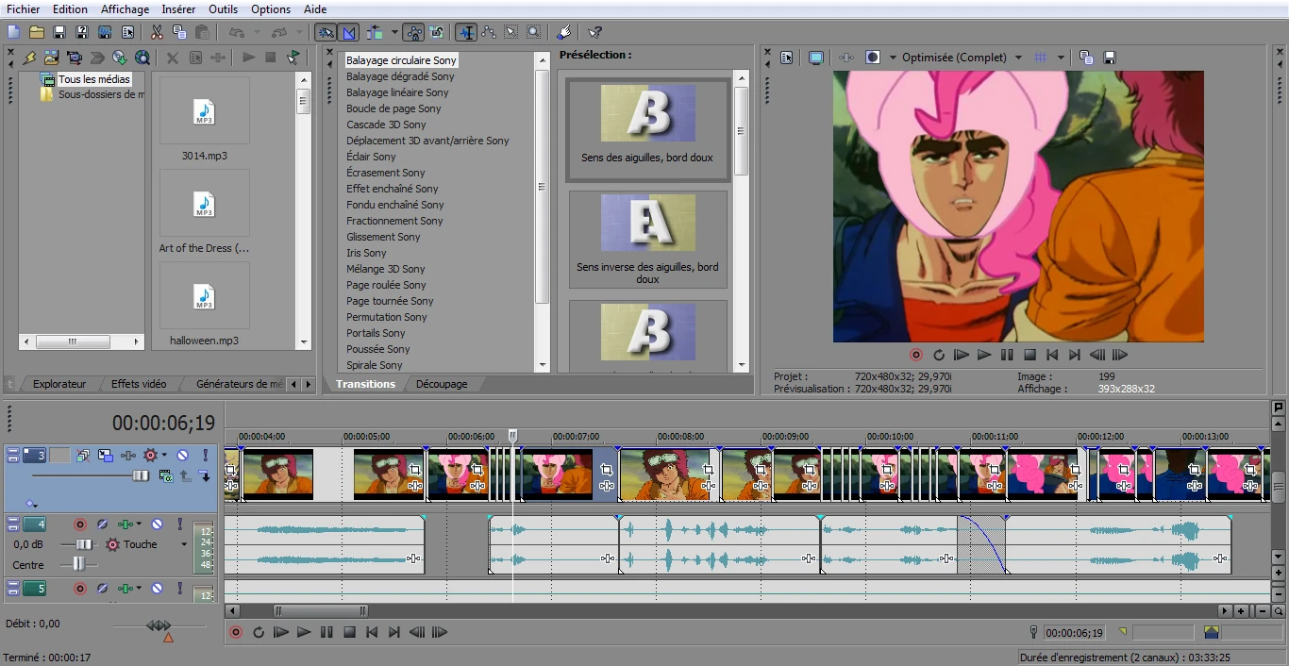Mute video track 3

click(182, 455)
